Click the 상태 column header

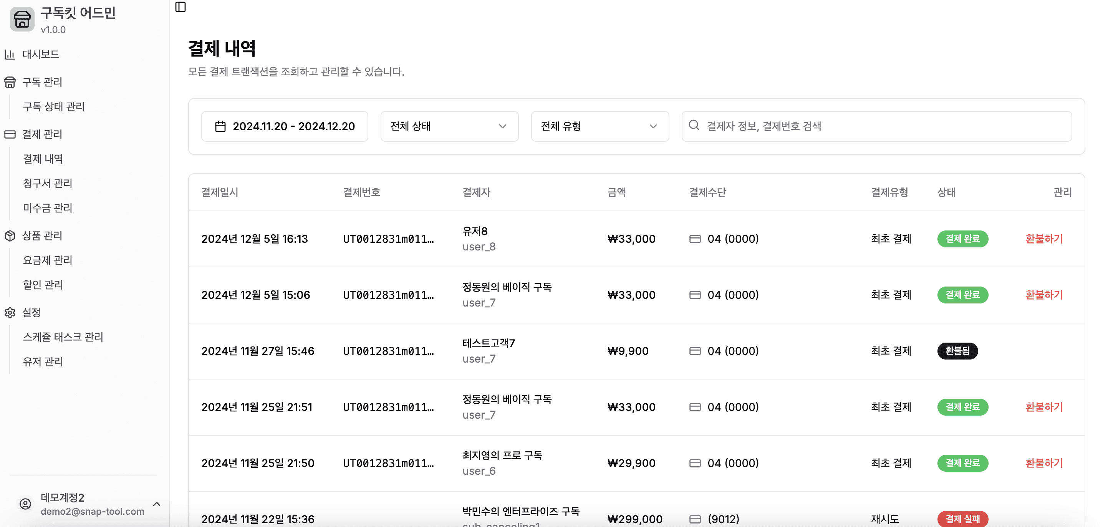pyautogui.click(x=946, y=192)
